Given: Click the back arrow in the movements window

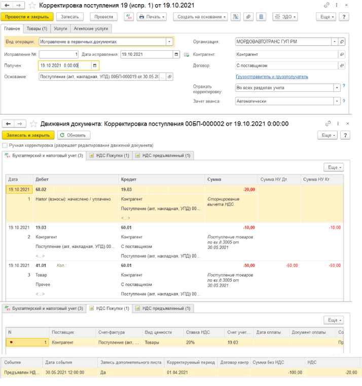Looking at the screenshot, I should tap(8, 123).
